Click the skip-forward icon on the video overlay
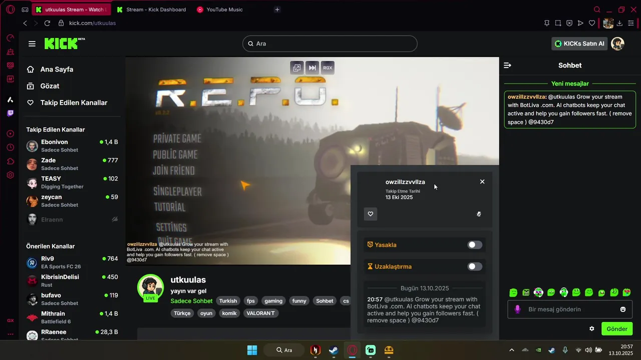641x360 pixels. 312,67
